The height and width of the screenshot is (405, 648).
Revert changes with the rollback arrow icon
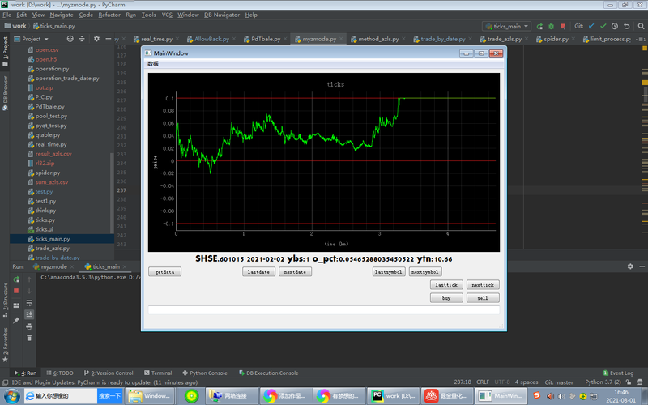pyautogui.click(x=626, y=26)
